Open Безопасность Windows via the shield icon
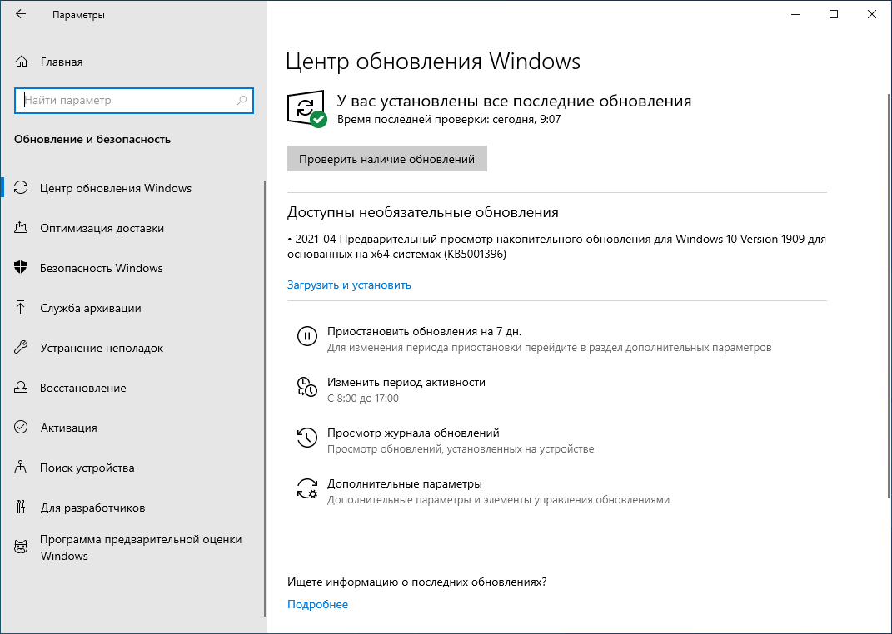This screenshot has width=892, height=634. click(21, 268)
